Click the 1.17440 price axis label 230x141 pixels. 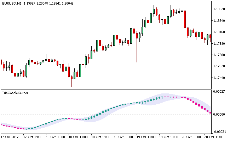pos(219,78)
